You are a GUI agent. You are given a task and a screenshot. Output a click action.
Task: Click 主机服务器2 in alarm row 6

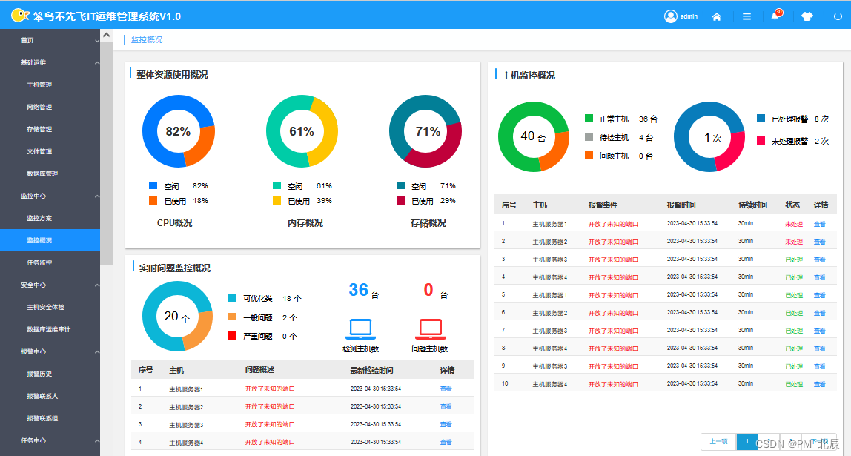pyautogui.click(x=550, y=313)
